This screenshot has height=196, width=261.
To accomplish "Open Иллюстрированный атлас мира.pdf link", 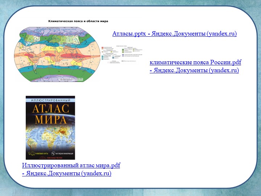I will [71, 169].
